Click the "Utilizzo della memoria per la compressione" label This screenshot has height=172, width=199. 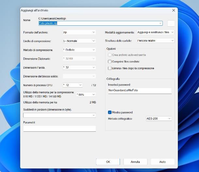[49, 92]
